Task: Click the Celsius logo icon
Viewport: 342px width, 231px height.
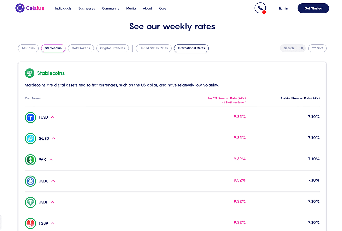Action: [x=20, y=8]
